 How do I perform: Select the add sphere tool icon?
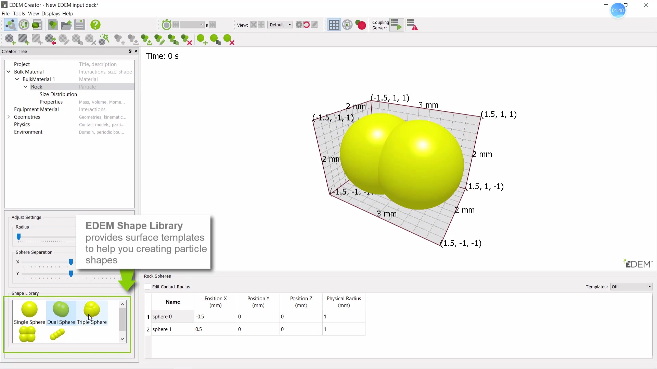pyautogui.click(x=202, y=40)
